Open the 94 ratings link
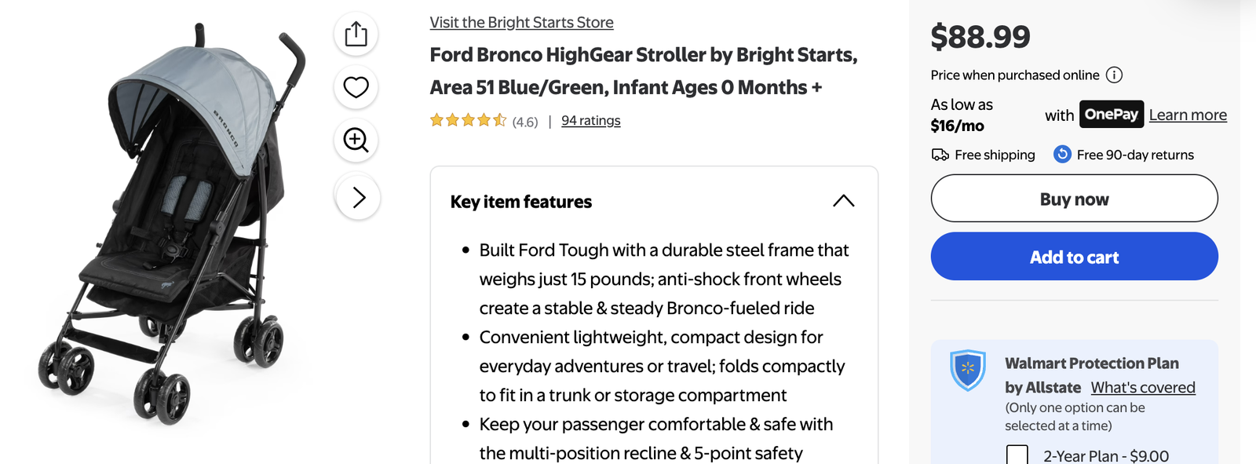 (590, 121)
